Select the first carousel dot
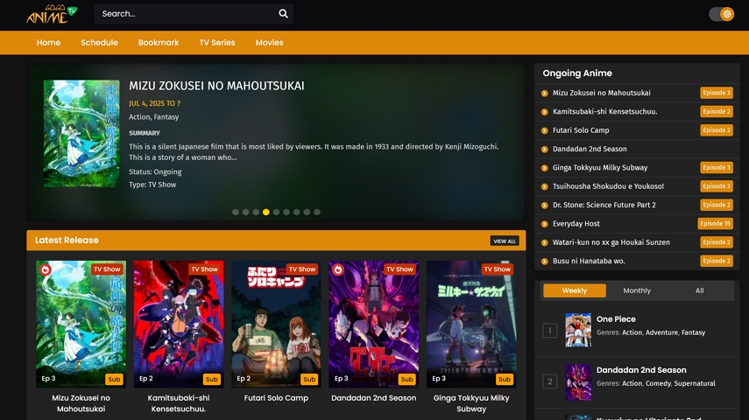 (x=236, y=213)
